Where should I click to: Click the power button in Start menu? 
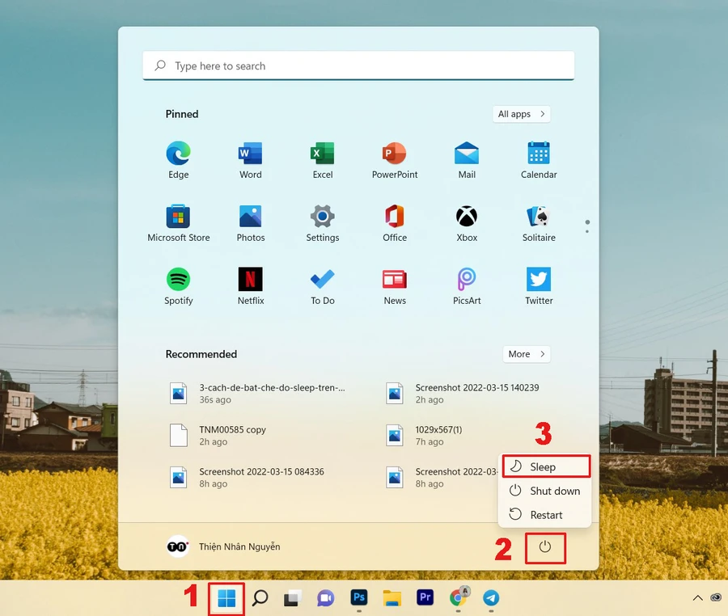click(x=545, y=547)
